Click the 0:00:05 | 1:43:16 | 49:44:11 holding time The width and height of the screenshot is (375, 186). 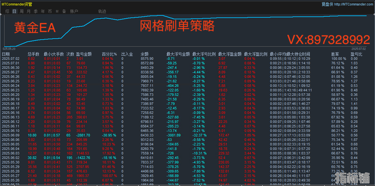click(x=291, y=90)
